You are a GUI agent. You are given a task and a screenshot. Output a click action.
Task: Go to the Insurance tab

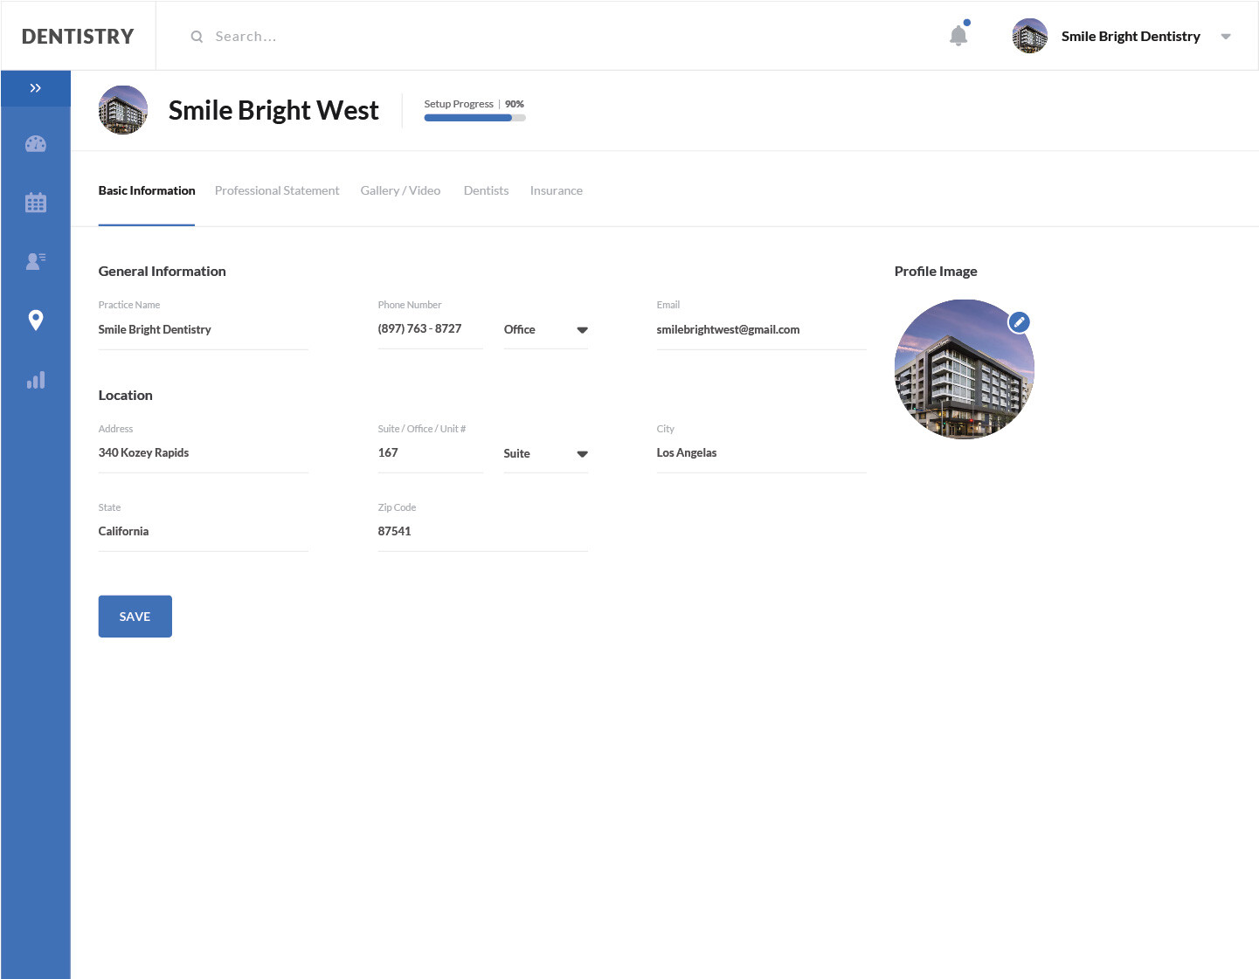[x=556, y=190]
